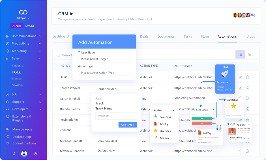Edit the 8e046 webhook row

pos(241,77)
